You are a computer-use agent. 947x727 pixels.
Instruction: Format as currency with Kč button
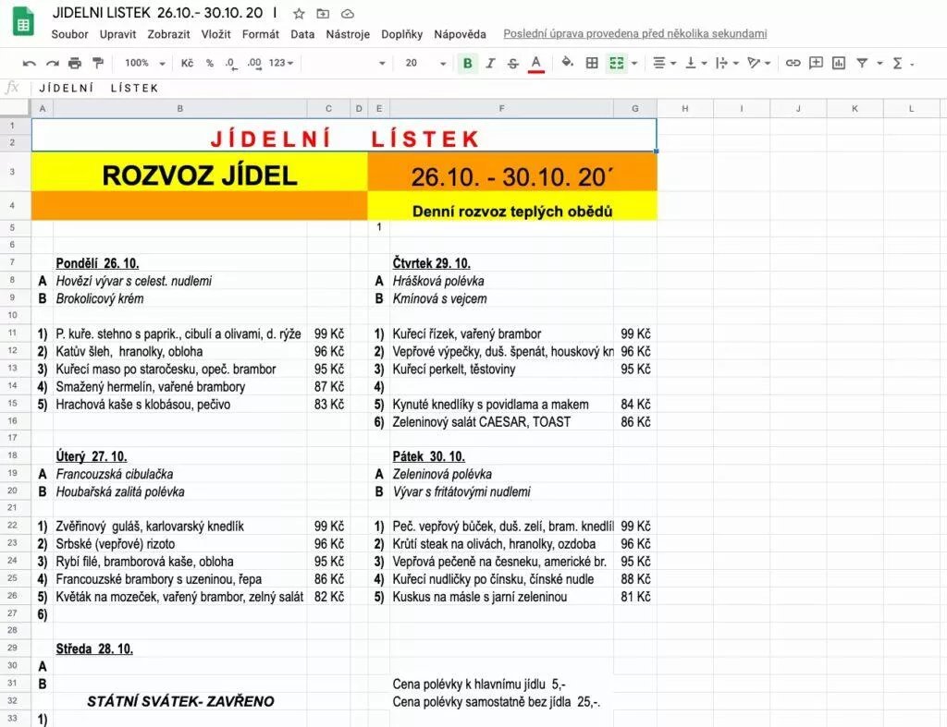point(187,63)
